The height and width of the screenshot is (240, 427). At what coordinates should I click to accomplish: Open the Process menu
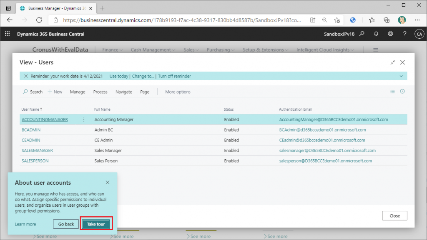[100, 92]
